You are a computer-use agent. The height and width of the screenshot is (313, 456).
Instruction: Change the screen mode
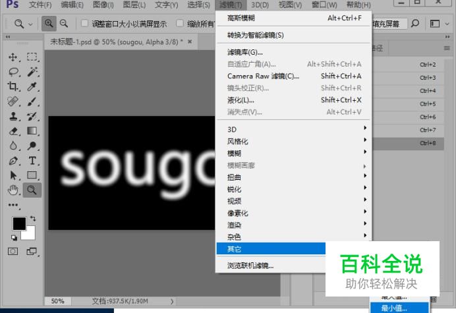[x=32, y=251]
